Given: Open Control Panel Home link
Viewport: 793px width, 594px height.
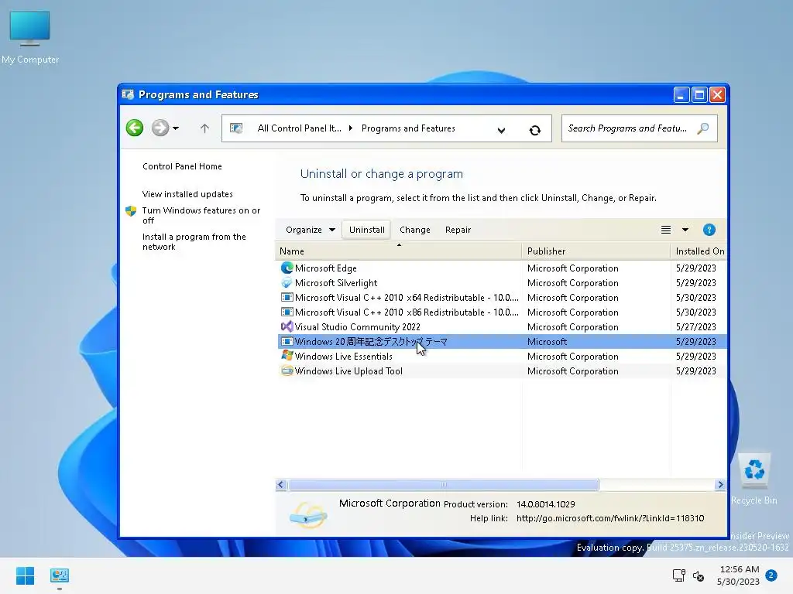Looking at the screenshot, I should click(x=182, y=166).
